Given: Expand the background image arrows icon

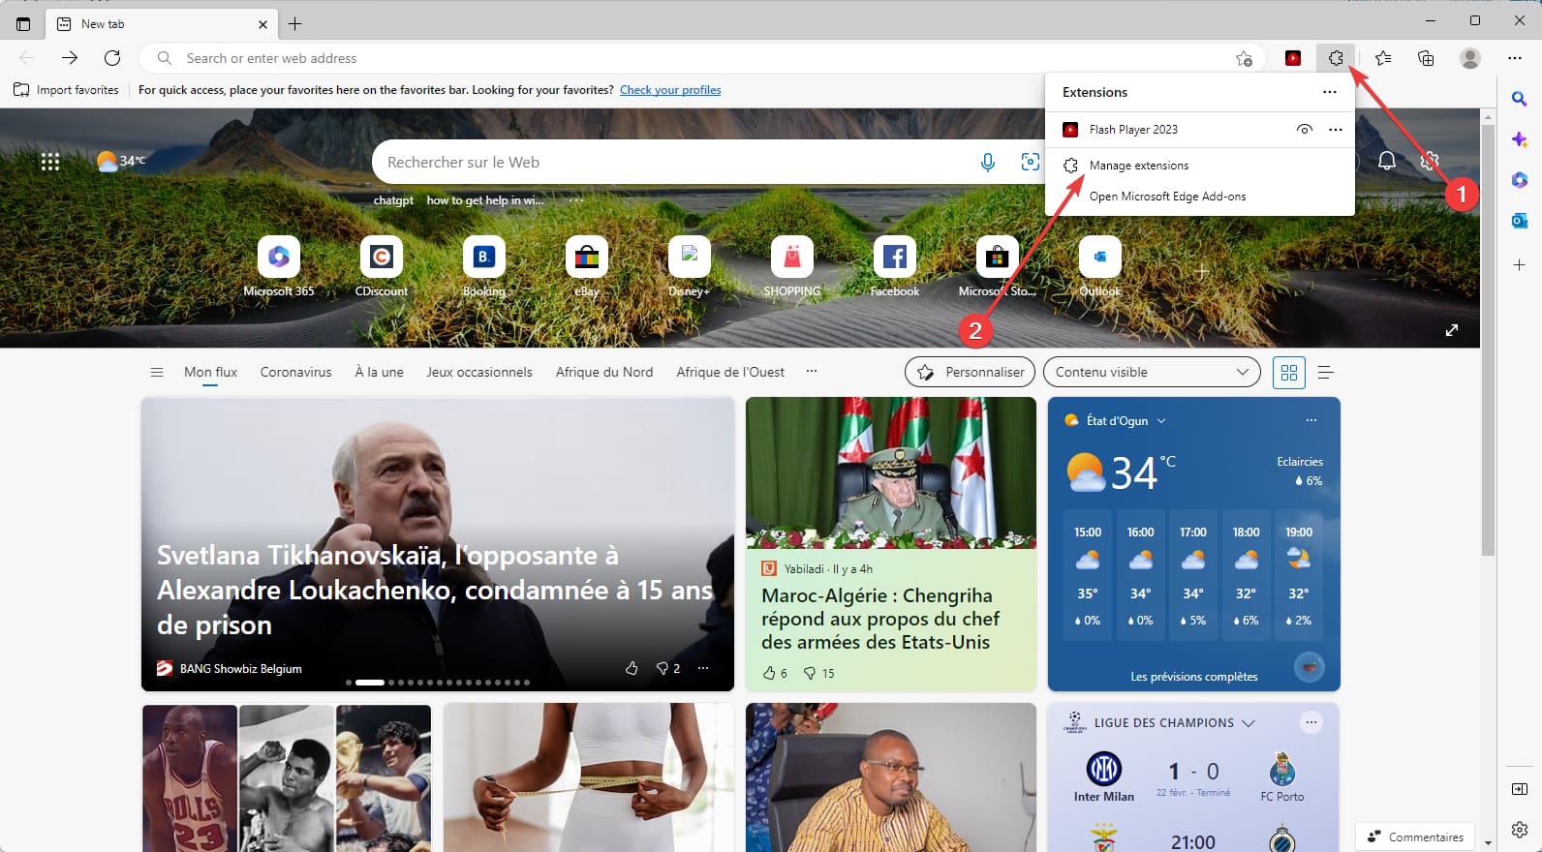Looking at the screenshot, I should pos(1452,330).
